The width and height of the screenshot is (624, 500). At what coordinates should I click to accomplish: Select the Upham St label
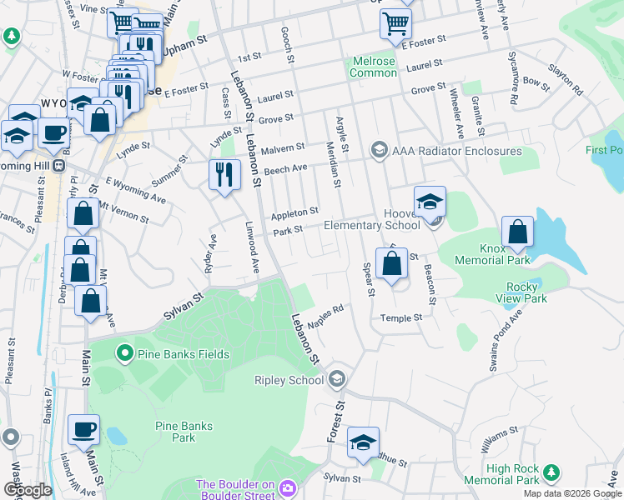[185, 45]
